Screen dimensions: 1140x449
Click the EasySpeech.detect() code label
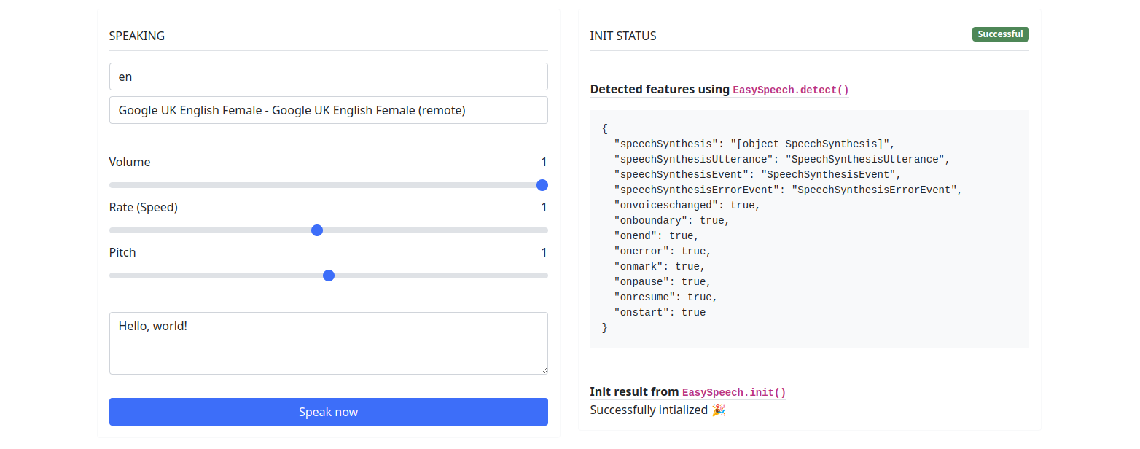click(x=791, y=90)
